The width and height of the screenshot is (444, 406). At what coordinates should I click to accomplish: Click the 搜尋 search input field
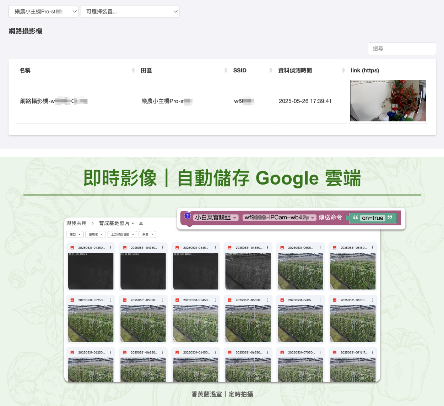tap(402, 49)
